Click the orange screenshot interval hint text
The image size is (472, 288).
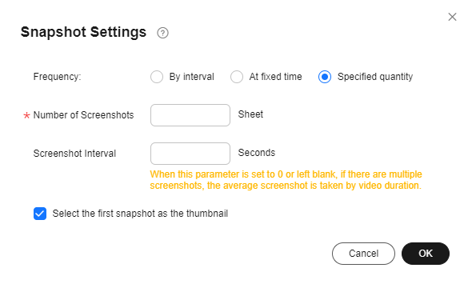pyautogui.click(x=286, y=180)
